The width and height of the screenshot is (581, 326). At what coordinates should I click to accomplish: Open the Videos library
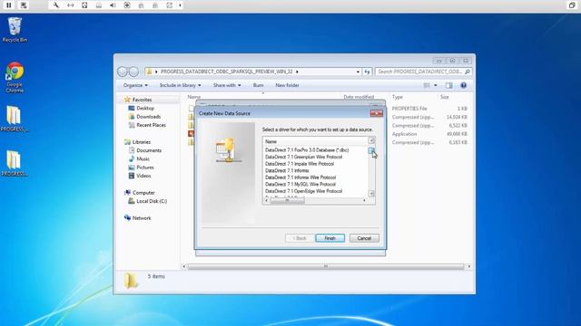pyautogui.click(x=143, y=176)
